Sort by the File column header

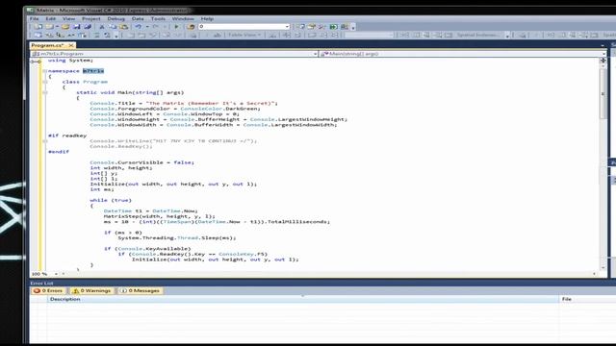pos(587,299)
